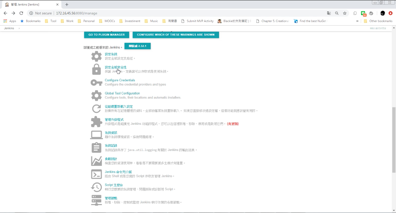
Task: Click the gear icon for Global Tool Configuration
Action: tap(97, 96)
